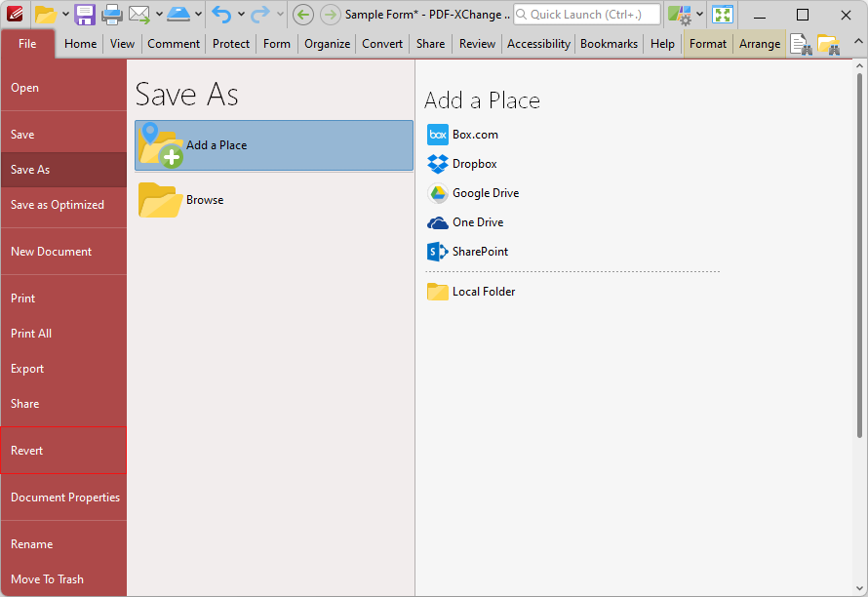Screen dimensions: 868x597
Task: Click the Save floppy disk toolbar icon
Action: click(85, 15)
